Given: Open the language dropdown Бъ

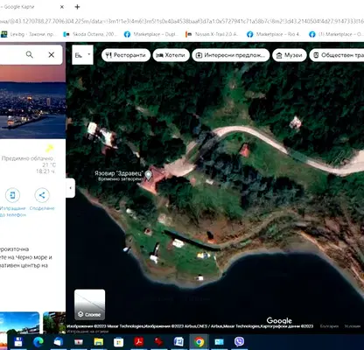Looking at the screenshot, I should pyautogui.click(x=82, y=54).
